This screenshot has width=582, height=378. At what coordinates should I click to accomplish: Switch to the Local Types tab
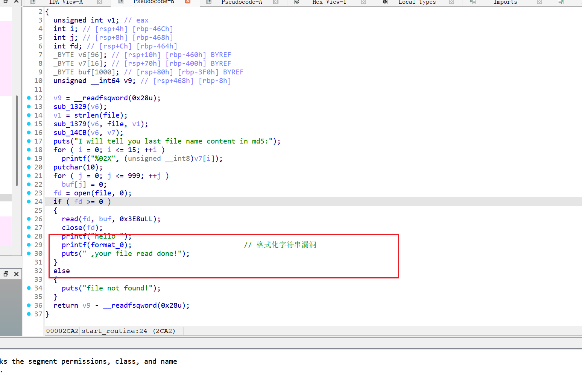417,2
